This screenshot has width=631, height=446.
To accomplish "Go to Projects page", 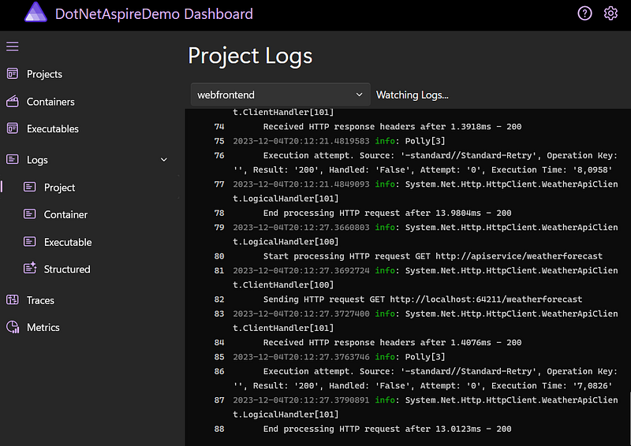I will 44,74.
